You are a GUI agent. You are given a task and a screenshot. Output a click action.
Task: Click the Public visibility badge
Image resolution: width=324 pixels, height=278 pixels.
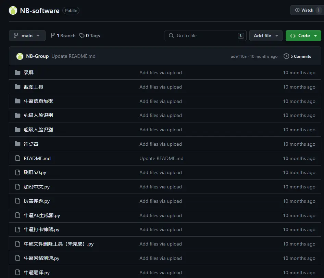71,11
